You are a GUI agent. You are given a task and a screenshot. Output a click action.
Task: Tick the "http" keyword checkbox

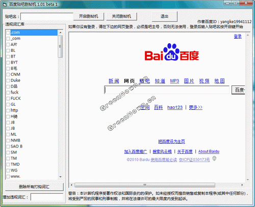click(8, 110)
